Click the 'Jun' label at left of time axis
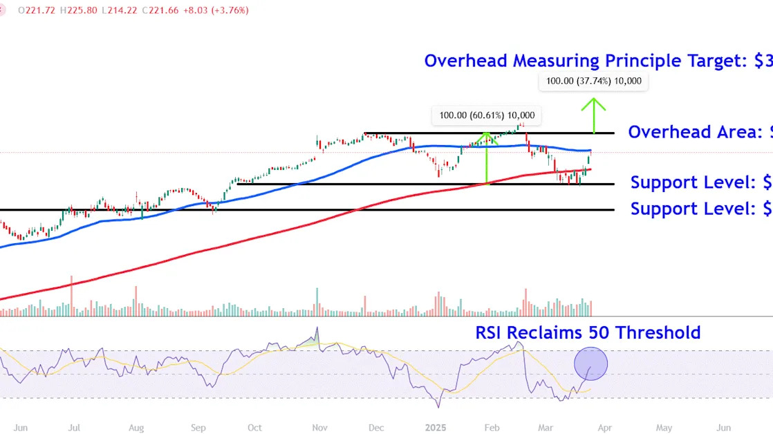Screen dimensions: 773x434 (x=20, y=428)
